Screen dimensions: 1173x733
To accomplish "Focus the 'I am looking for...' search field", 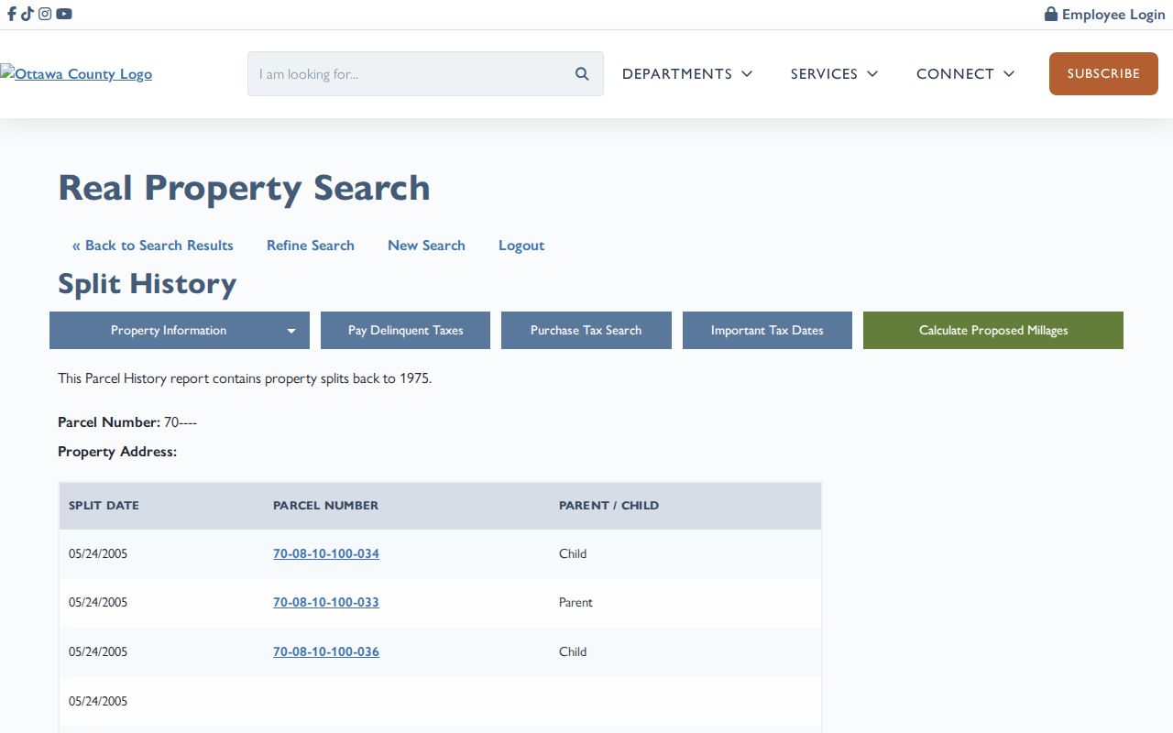I will click(x=425, y=74).
